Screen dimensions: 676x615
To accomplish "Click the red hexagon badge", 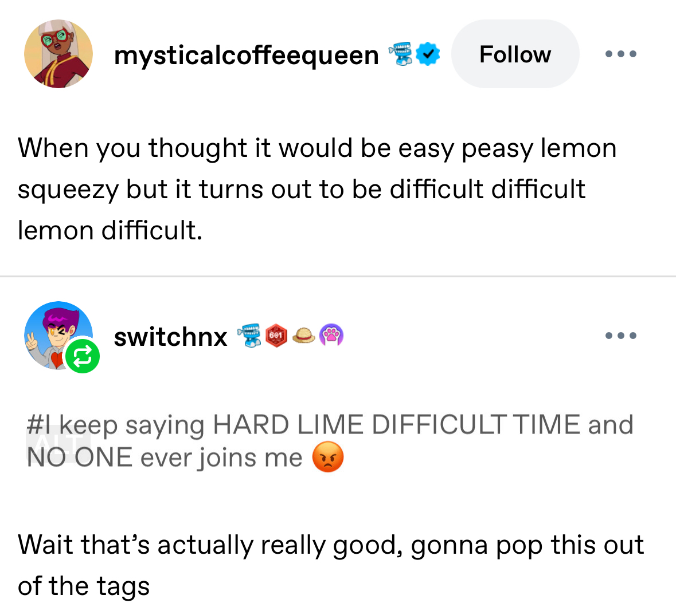I will click(x=276, y=336).
